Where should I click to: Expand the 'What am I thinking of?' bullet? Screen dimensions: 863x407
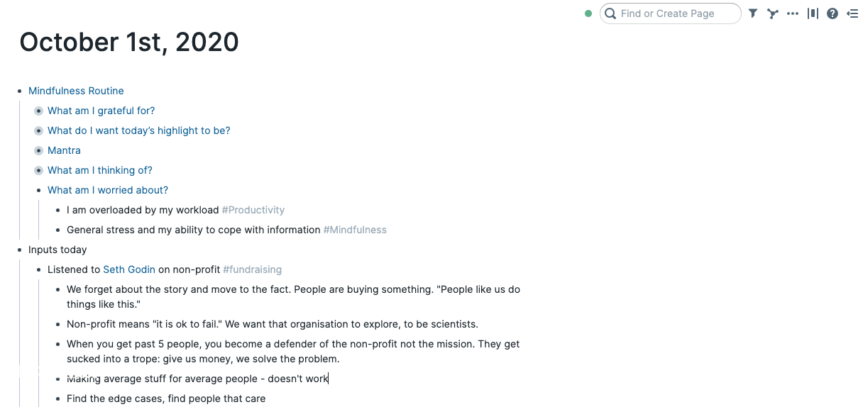pyautogui.click(x=38, y=170)
